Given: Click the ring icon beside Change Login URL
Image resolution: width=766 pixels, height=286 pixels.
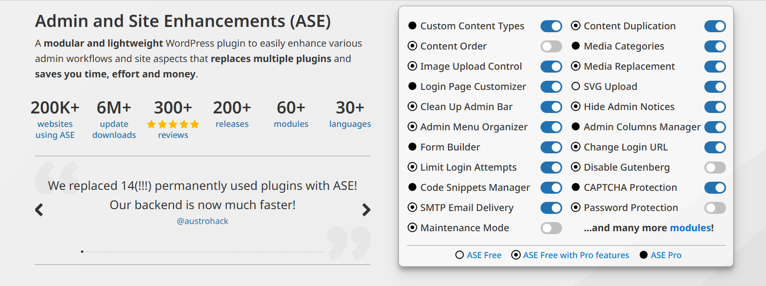Looking at the screenshot, I should (576, 147).
